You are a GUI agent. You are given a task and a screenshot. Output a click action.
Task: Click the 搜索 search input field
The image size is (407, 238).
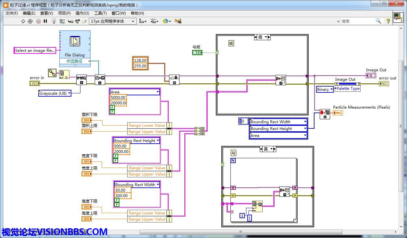357,21
